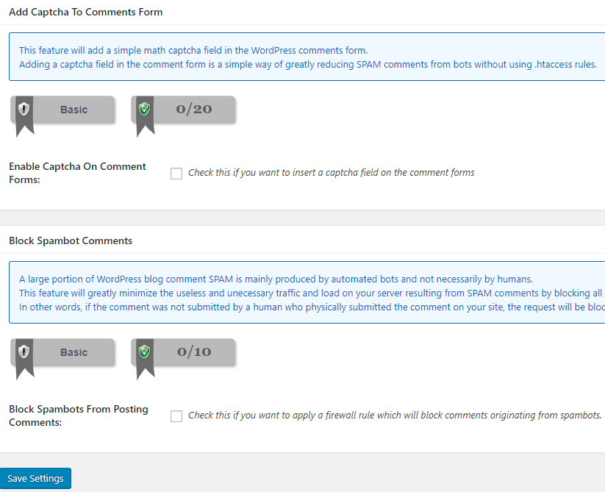Enable captcha on comment forms checkbox
This screenshot has height=492, width=605.
coord(176,174)
